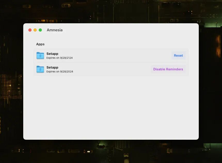The image size is (222, 163).
Task: Click the Disable Reminders button
Action: (168, 69)
